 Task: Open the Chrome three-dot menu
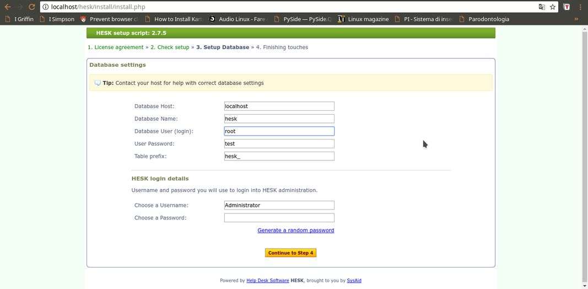pyautogui.click(x=580, y=7)
